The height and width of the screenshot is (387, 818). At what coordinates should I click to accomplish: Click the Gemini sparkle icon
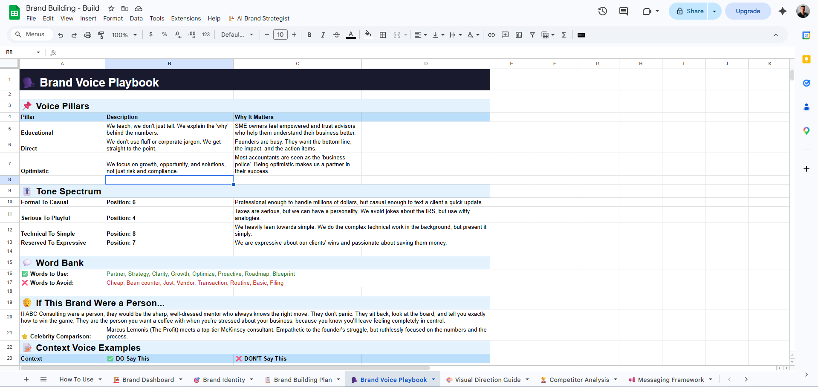pos(783,11)
